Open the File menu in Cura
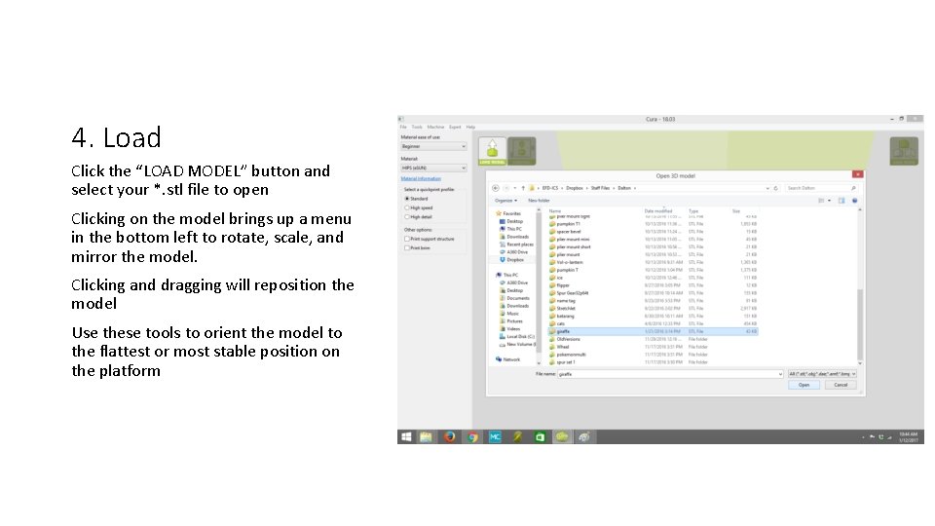The height and width of the screenshot is (526, 935). tap(403, 127)
